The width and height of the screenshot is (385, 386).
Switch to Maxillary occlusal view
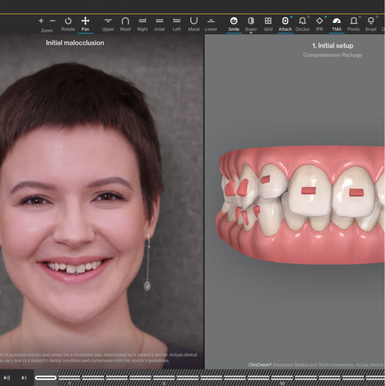(125, 21)
